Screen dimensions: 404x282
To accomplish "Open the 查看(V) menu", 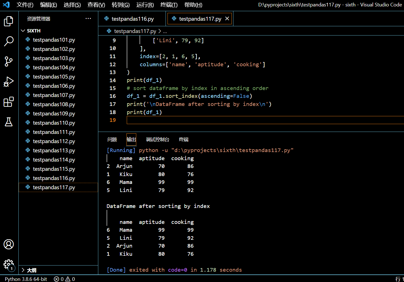I will pyautogui.click(x=96, y=5).
